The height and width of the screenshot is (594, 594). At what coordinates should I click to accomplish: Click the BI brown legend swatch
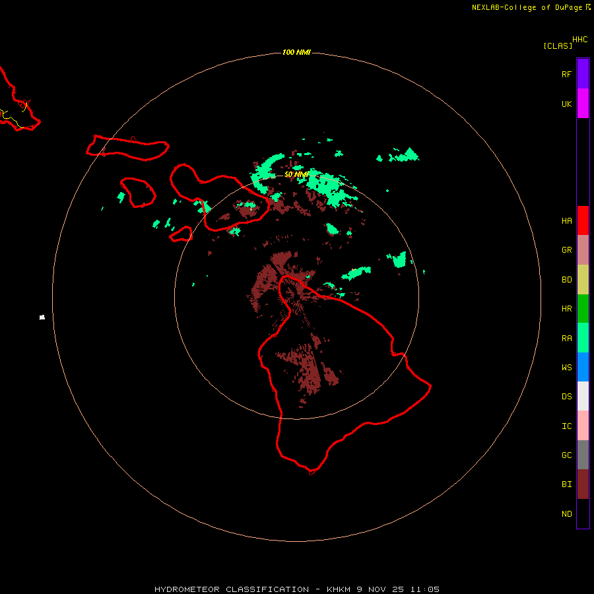tap(583, 484)
